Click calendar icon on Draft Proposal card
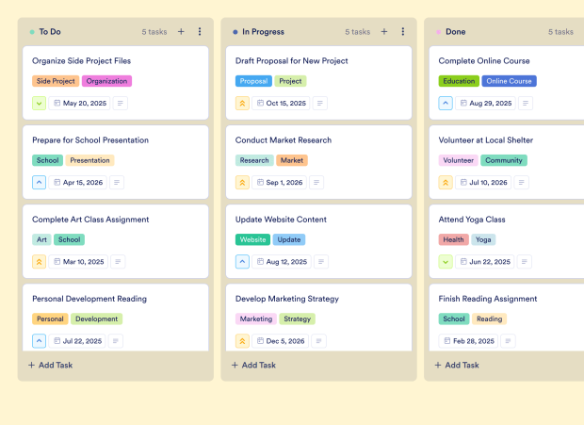This screenshot has height=425, width=584. pyautogui.click(x=260, y=104)
